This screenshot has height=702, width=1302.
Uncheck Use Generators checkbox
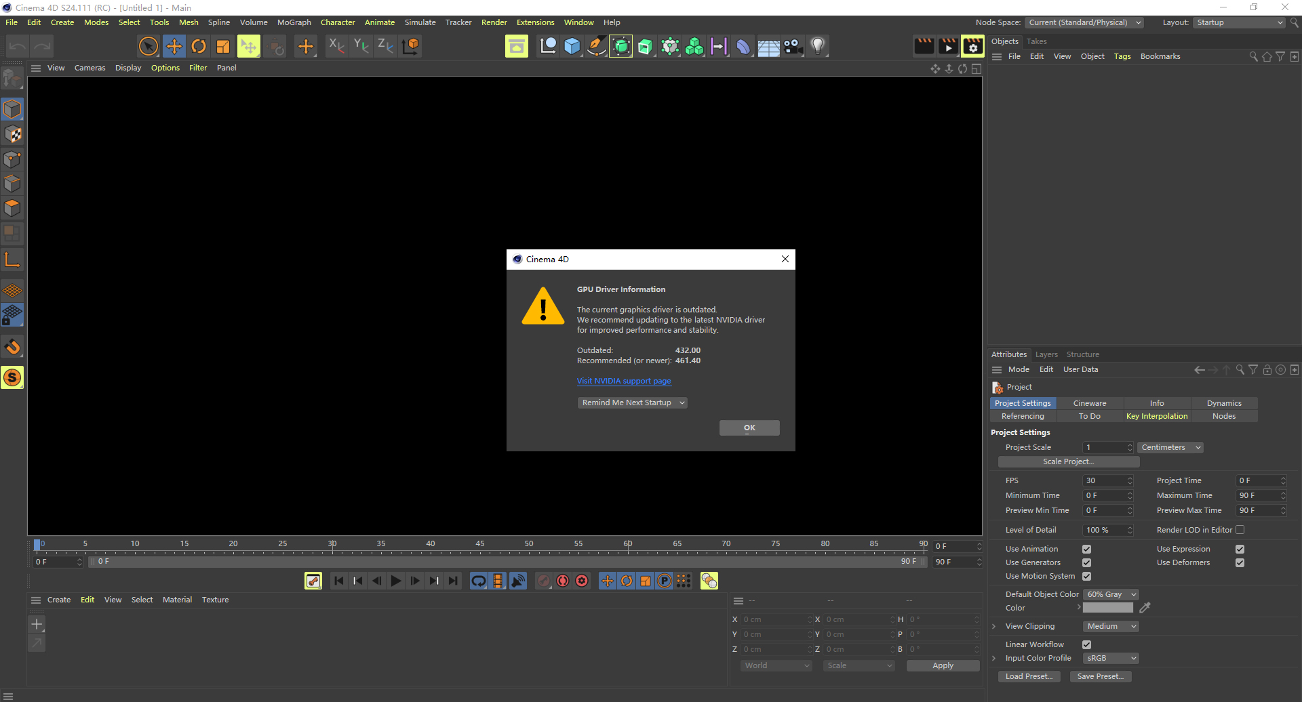tap(1086, 562)
